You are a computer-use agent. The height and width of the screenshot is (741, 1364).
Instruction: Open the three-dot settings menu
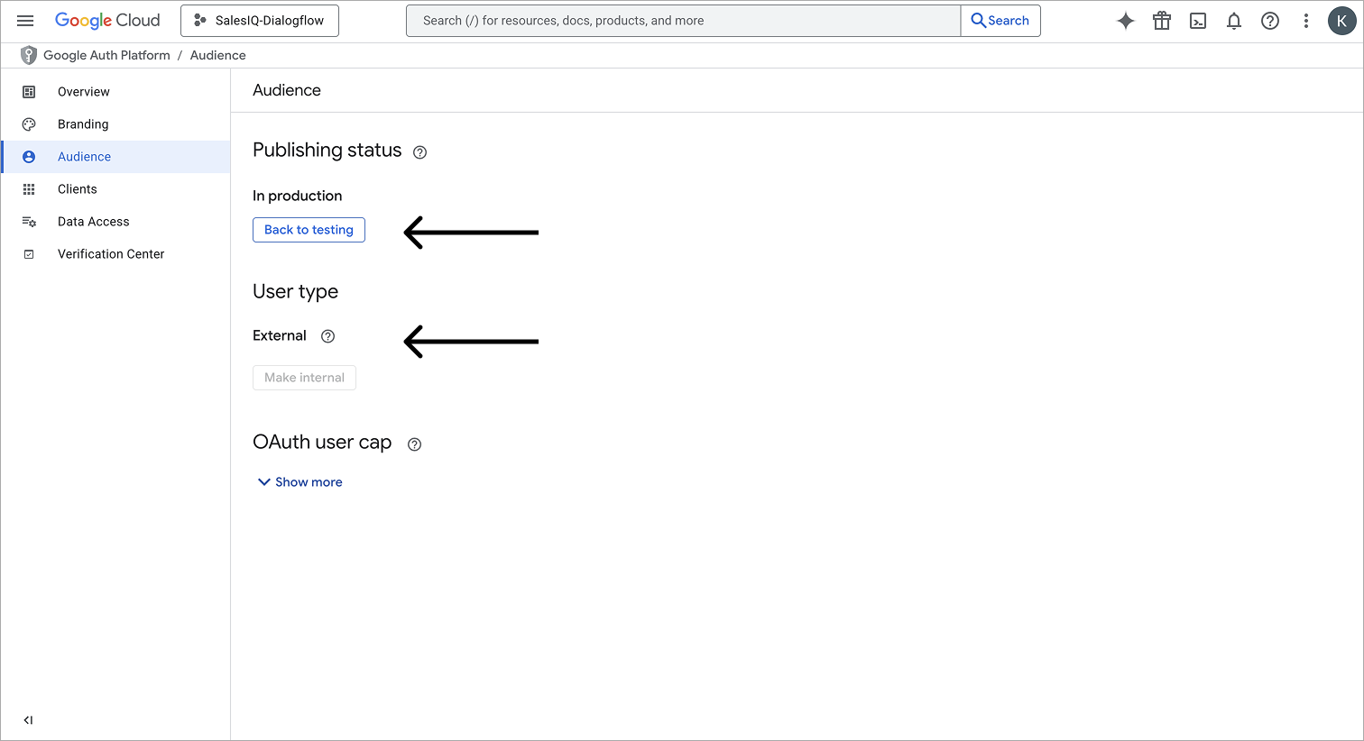(x=1305, y=21)
